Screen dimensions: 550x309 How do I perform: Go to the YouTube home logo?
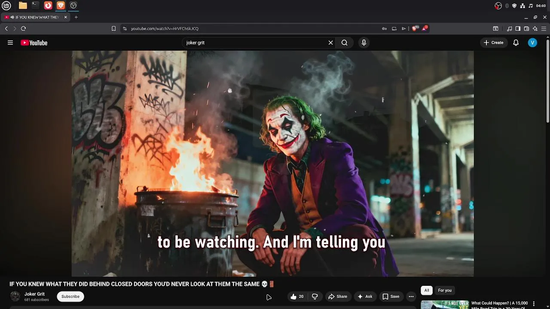[34, 42]
